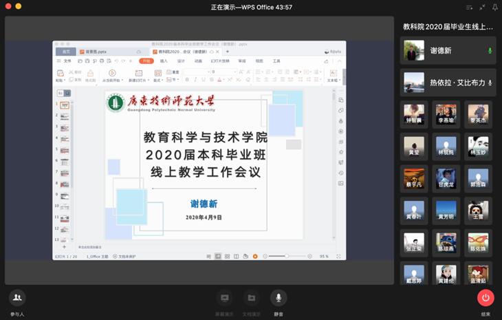
Task: Expand the 版式 layout dropdown
Action: (157, 80)
